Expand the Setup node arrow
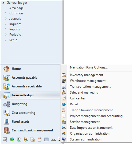 [6, 40]
